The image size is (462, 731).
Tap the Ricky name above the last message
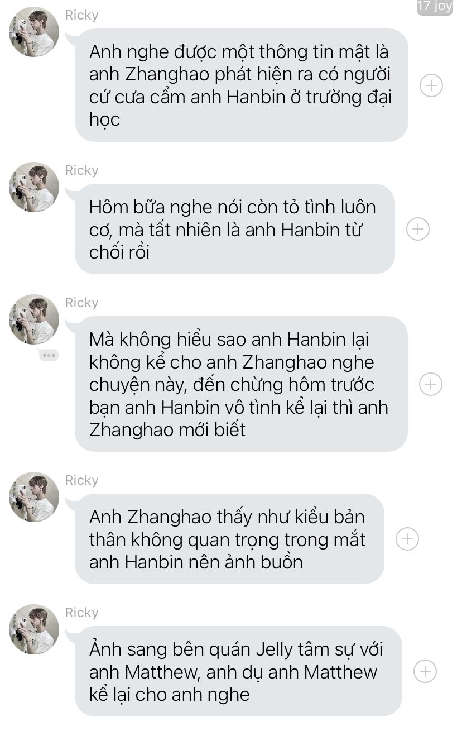pyautogui.click(x=81, y=613)
